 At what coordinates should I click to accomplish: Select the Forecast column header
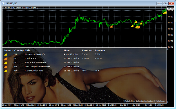tap(87, 50)
